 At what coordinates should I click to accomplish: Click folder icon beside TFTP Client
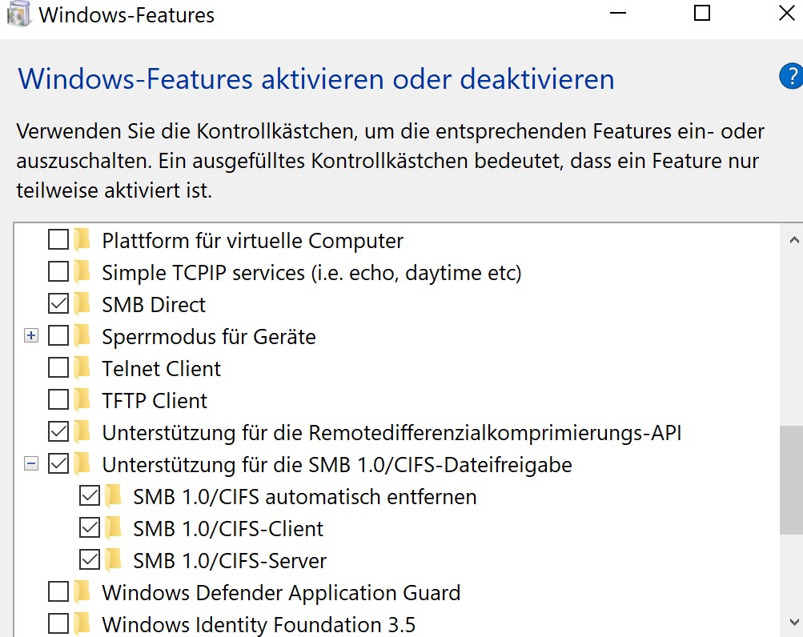(x=82, y=399)
